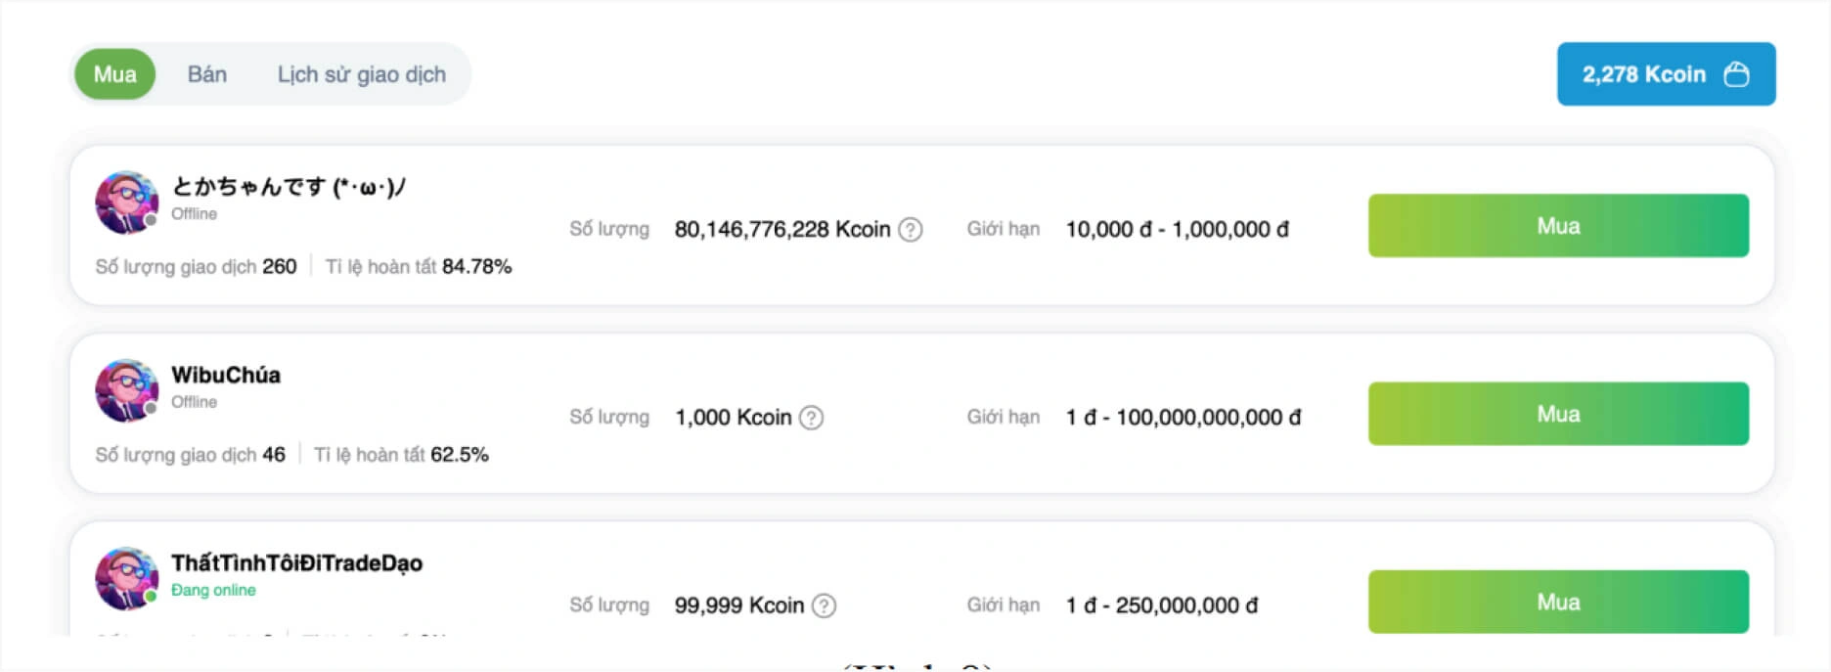Screen dimensions: 1831x672
Task: Switch to the Mua tab
Action: (x=114, y=74)
